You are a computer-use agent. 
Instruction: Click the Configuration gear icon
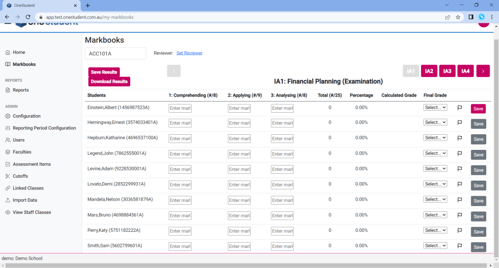click(x=8, y=116)
